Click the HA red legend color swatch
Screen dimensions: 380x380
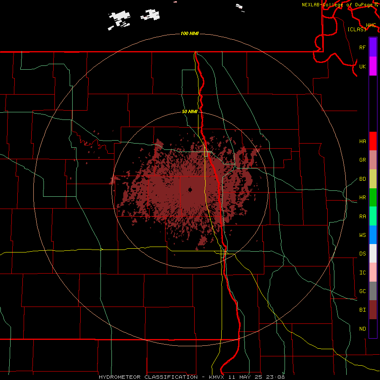[373, 141]
